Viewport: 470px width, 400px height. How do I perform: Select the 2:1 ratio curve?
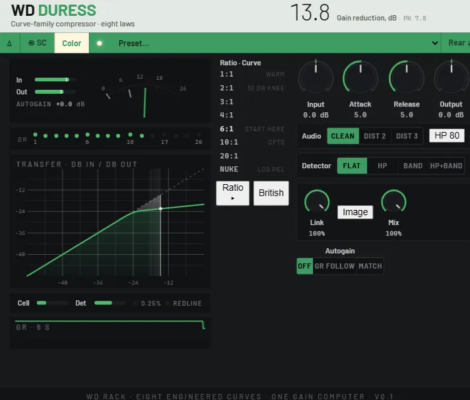coord(252,88)
